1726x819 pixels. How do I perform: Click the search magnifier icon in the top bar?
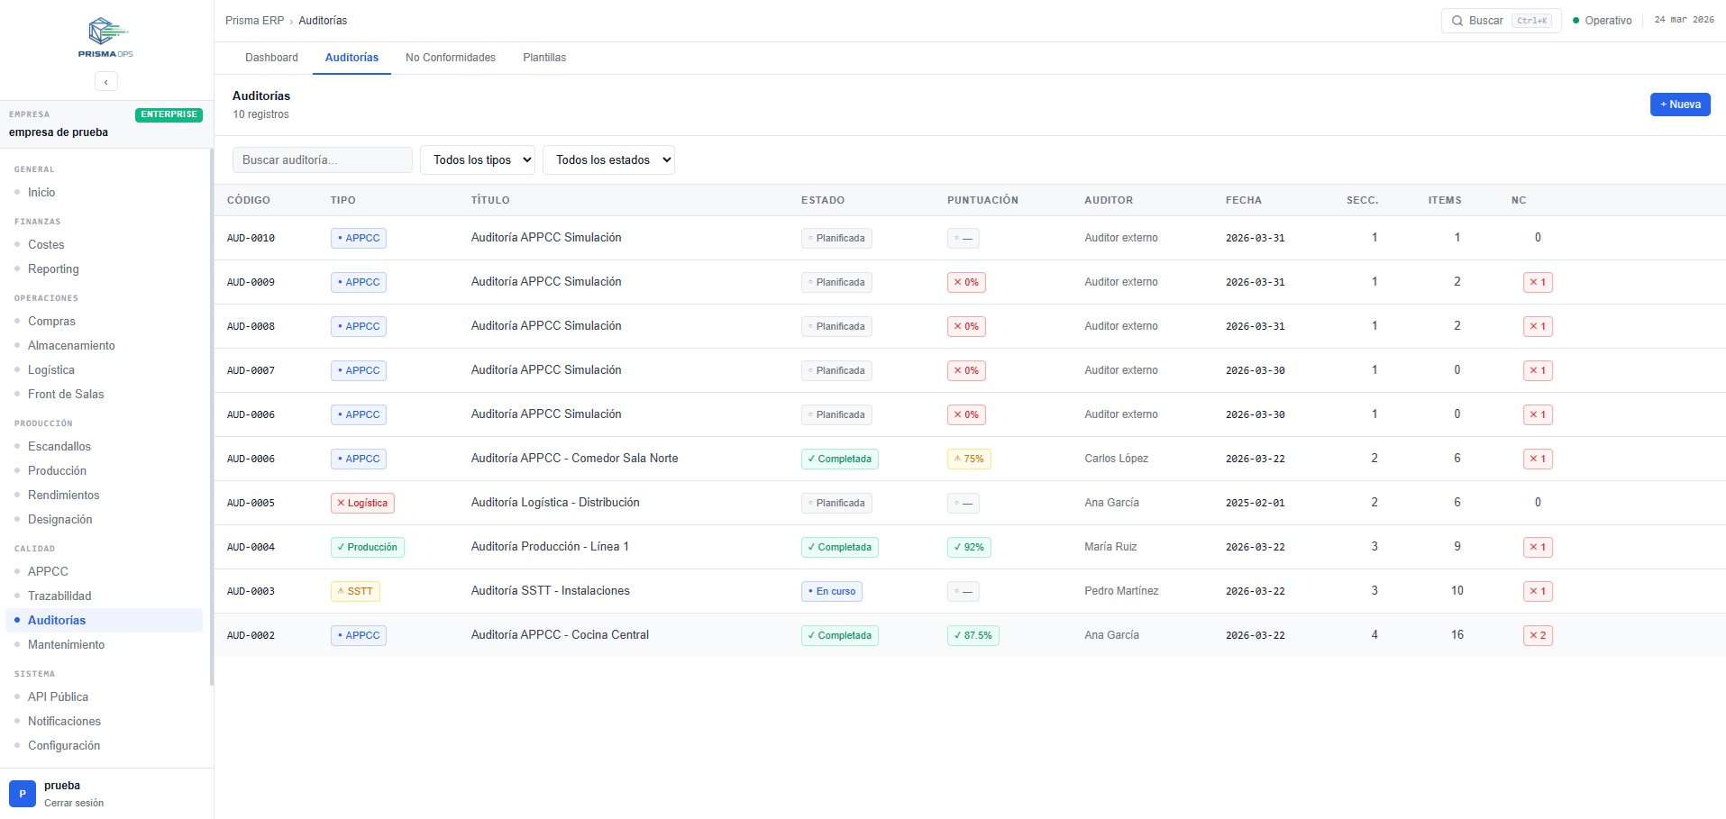[1457, 21]
